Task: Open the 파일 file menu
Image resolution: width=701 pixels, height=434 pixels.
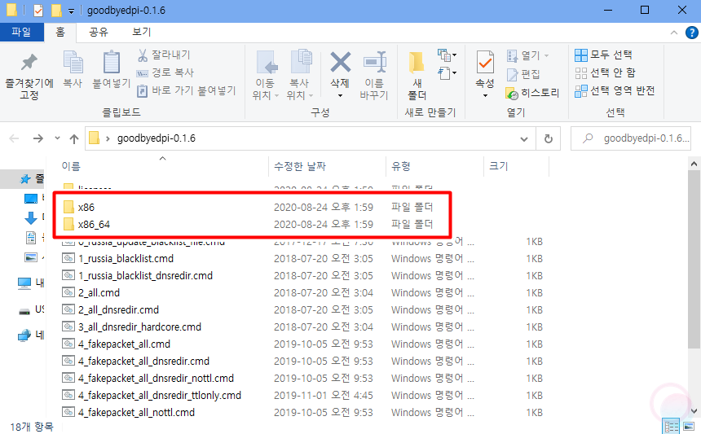Action: [21, 32]
